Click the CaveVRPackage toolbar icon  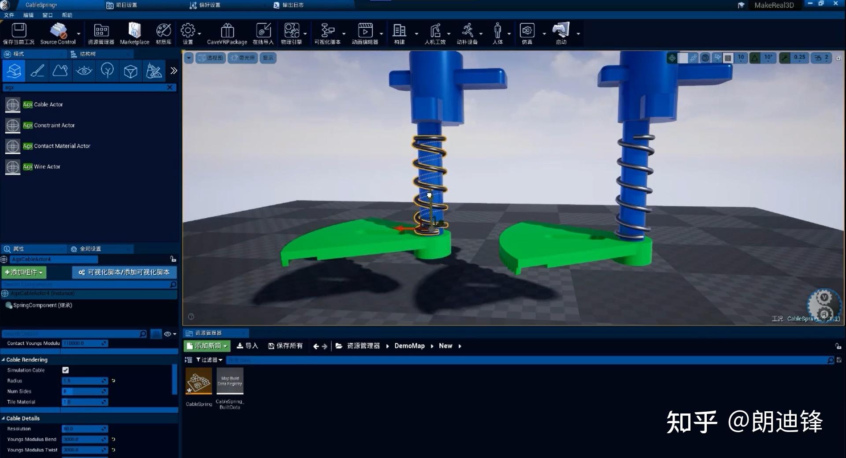(x=227, y=31)
